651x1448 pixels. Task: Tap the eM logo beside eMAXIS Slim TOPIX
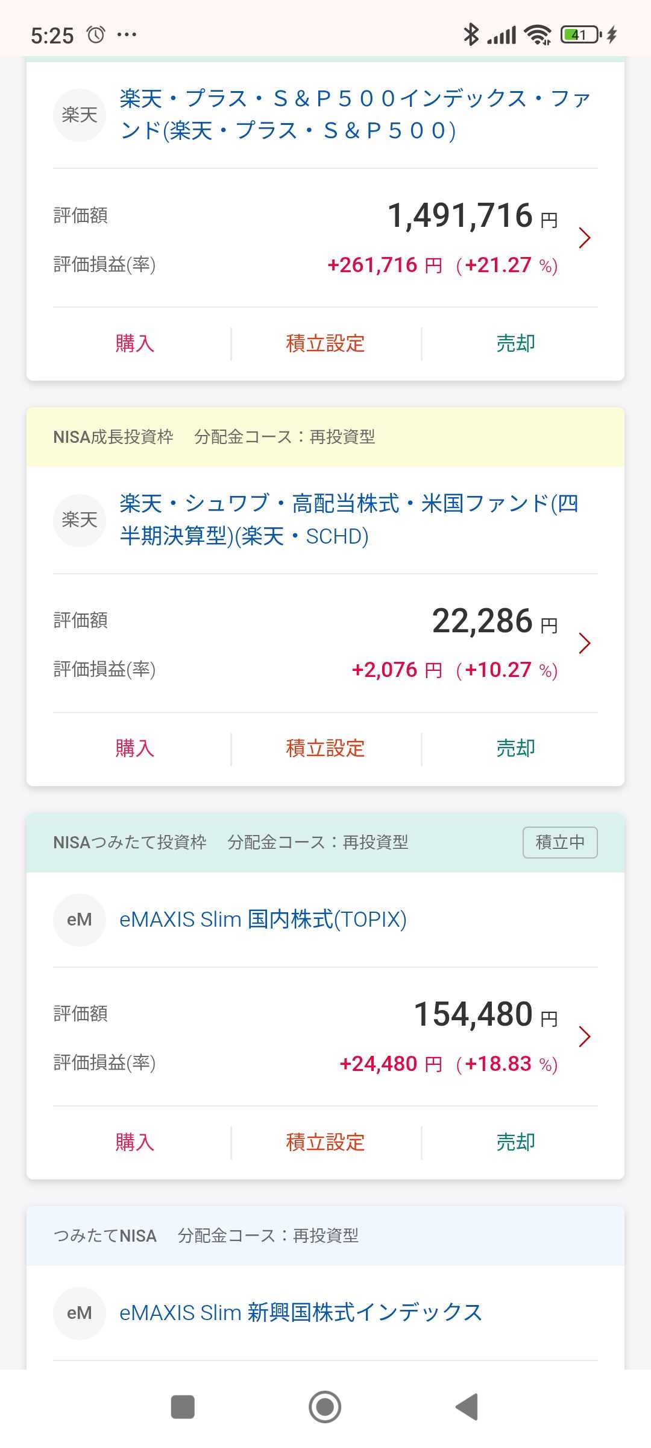(x=80, y=919)
